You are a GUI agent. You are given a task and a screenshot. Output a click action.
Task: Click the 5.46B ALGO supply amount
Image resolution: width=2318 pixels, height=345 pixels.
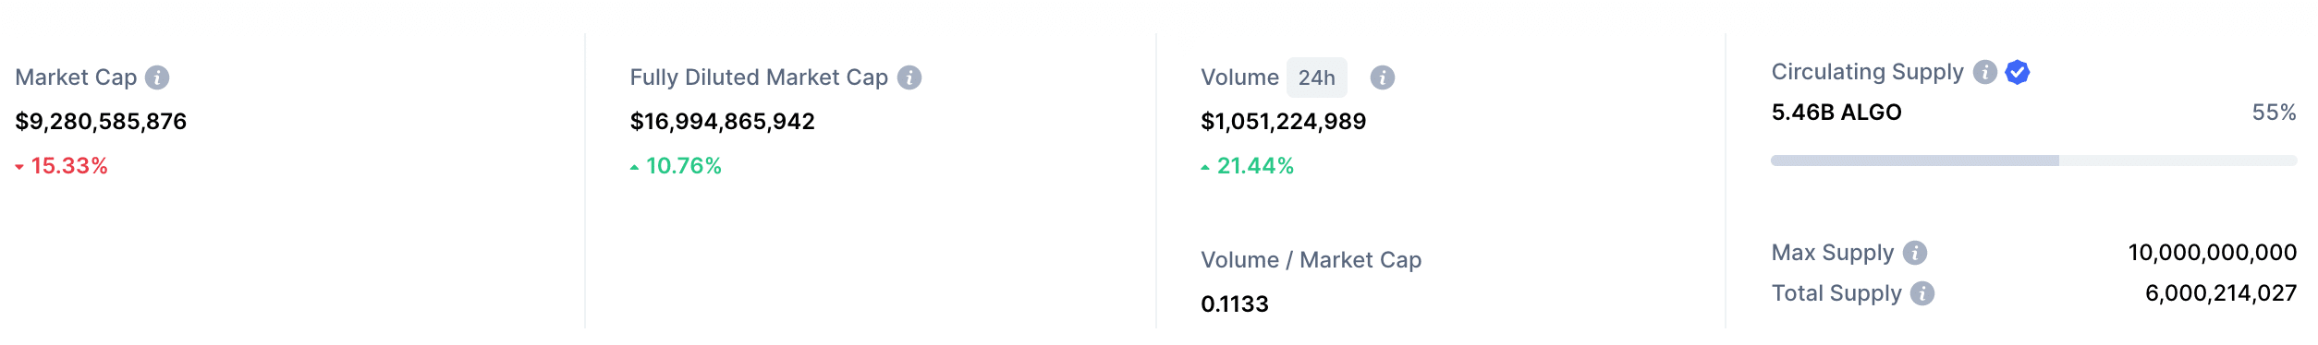pos(1836,113)
